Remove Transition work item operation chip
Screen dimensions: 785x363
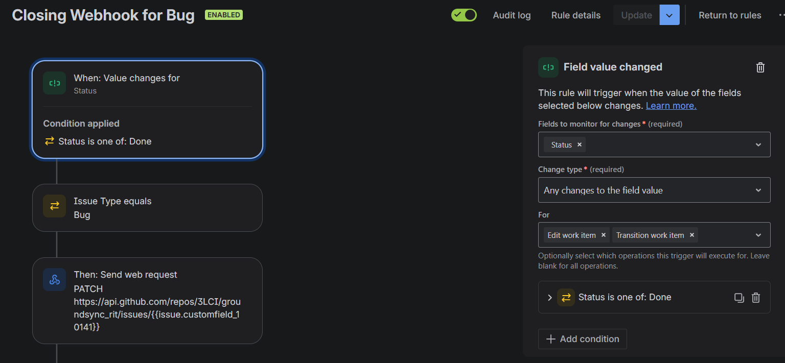[692, 235]
